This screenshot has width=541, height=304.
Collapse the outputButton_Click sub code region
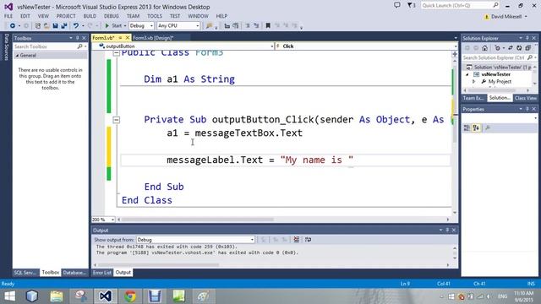[117, 120]
